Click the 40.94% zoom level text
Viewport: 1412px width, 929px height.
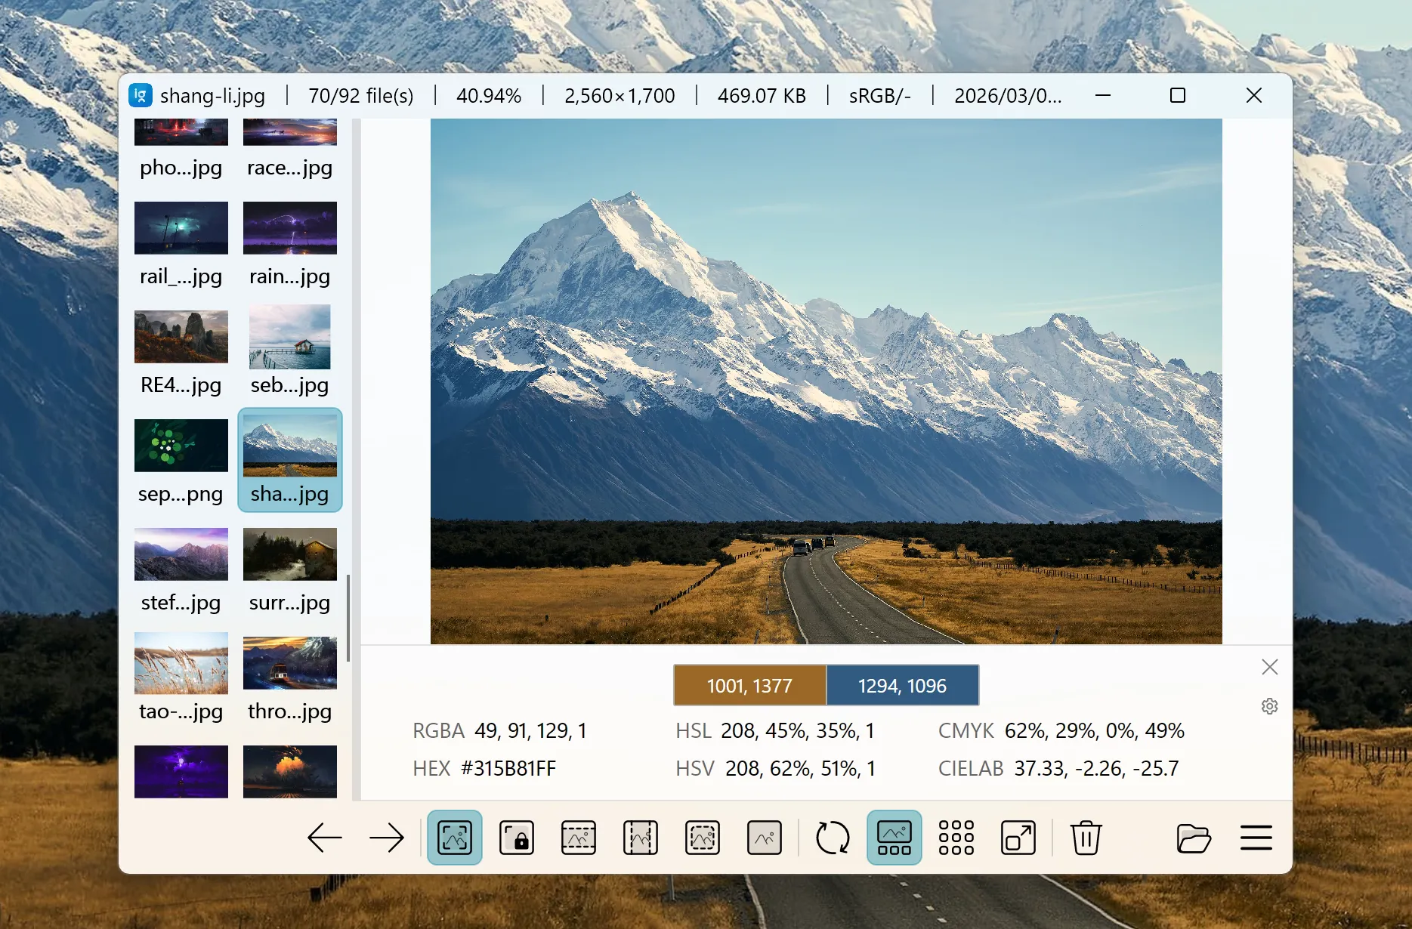pyautogui.click(x=489, y=96)
